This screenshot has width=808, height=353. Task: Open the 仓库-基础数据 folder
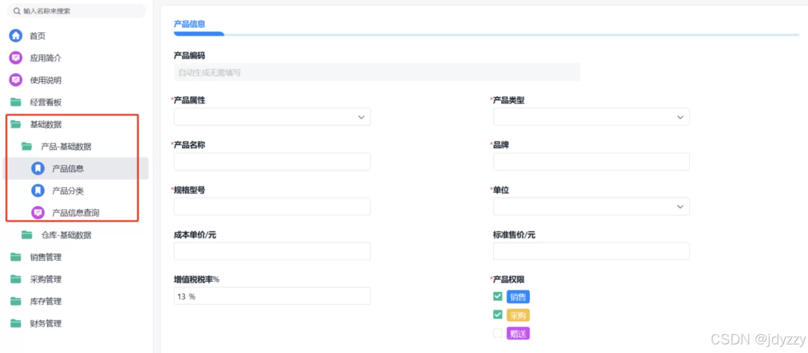66,235
